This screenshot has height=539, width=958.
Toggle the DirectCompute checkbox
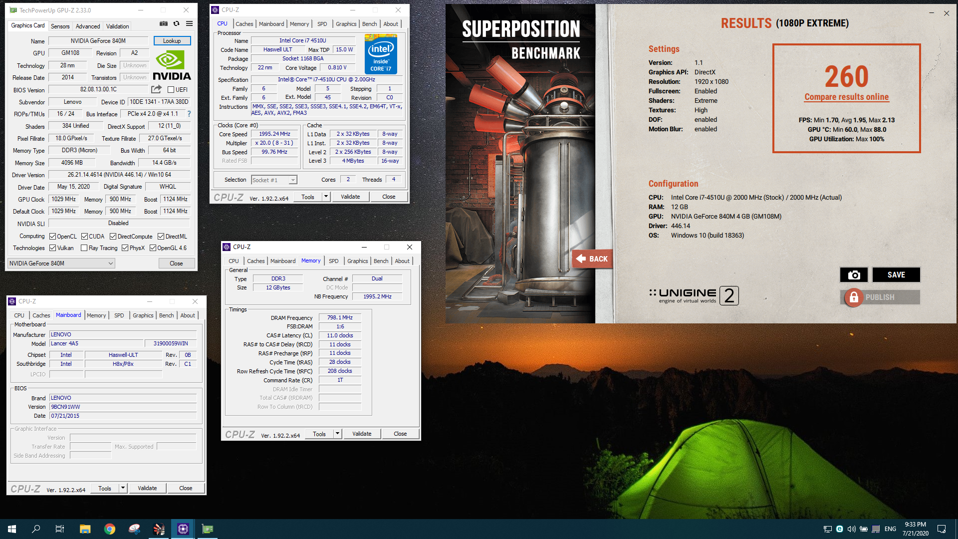pos(113,237)
